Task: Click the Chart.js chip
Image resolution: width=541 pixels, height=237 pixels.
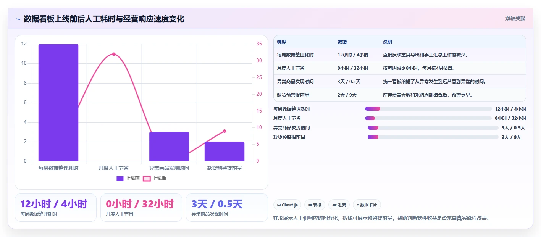Action: pos(287,205)
